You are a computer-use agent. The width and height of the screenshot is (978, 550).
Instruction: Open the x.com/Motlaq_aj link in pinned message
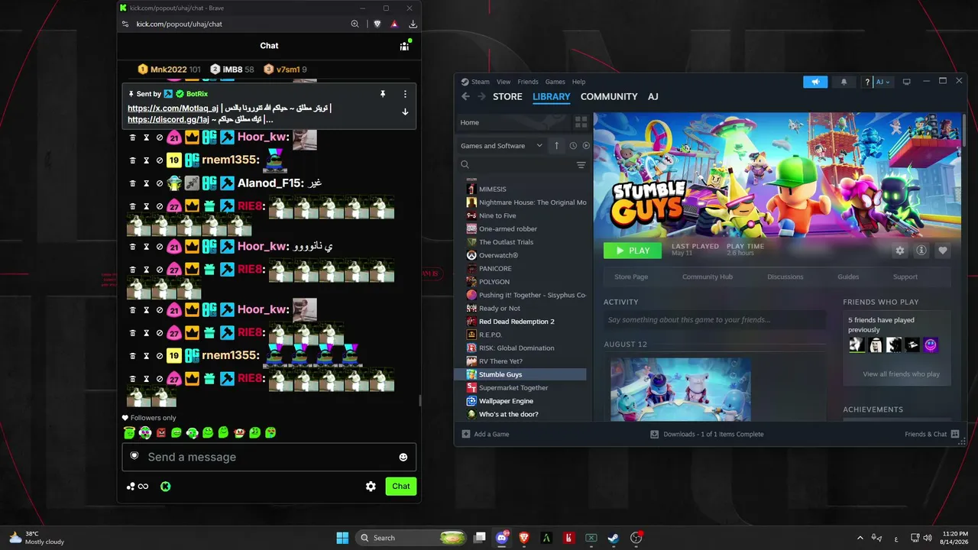[173, 108]
